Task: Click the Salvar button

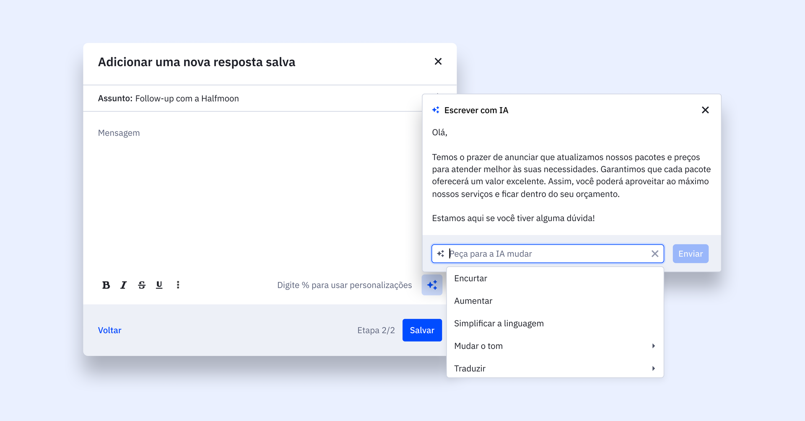Action: coord(422,331)
